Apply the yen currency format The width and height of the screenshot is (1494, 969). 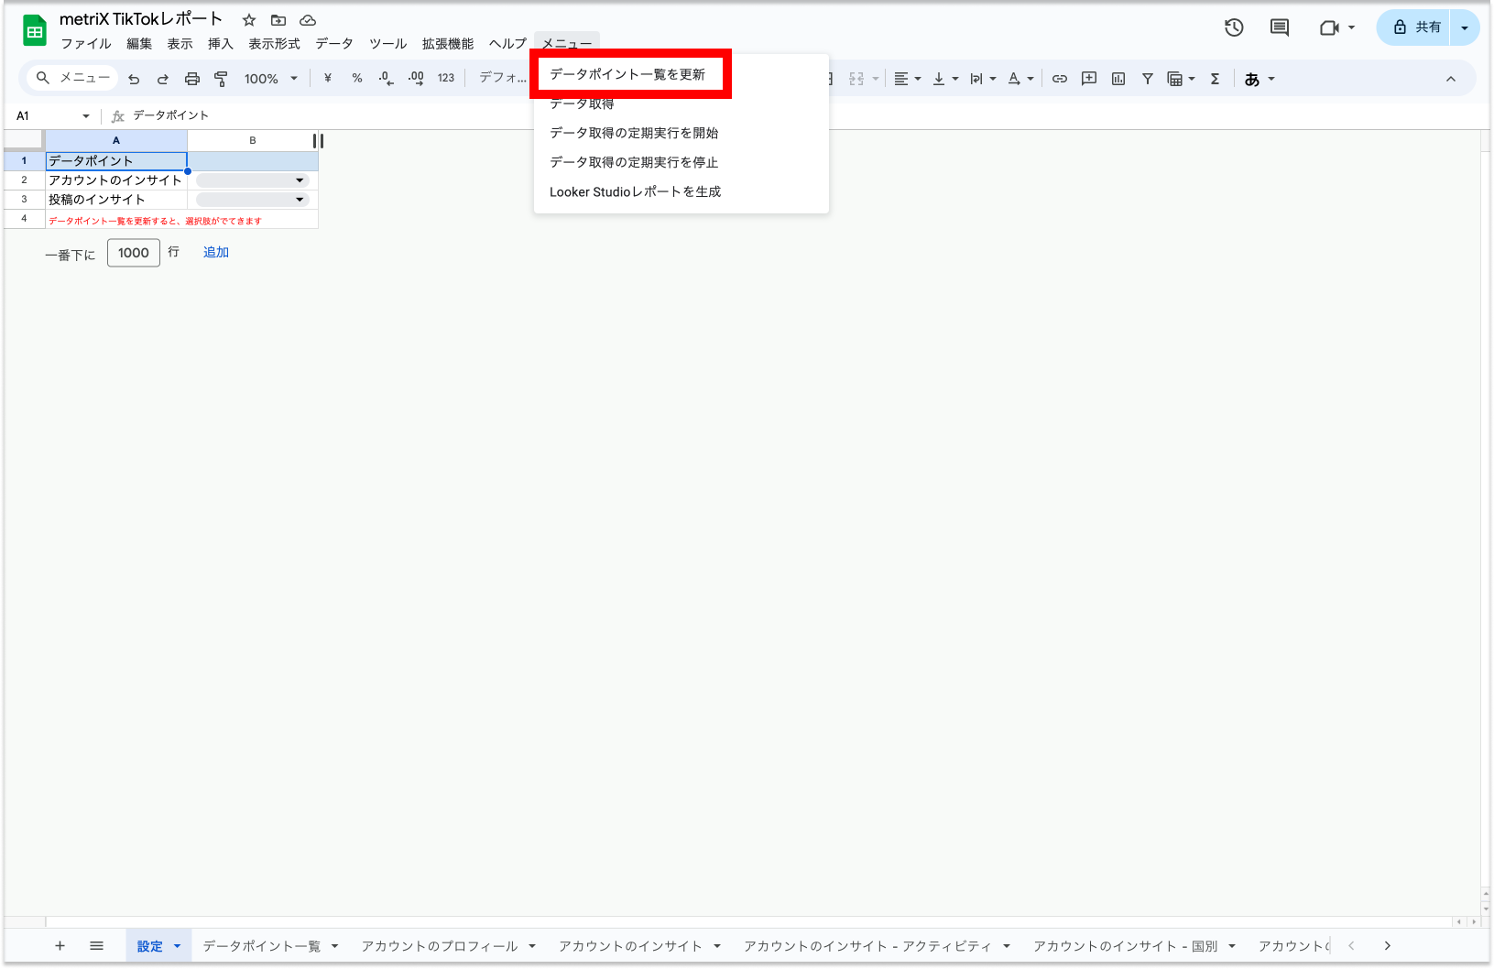tap(328, 79)
